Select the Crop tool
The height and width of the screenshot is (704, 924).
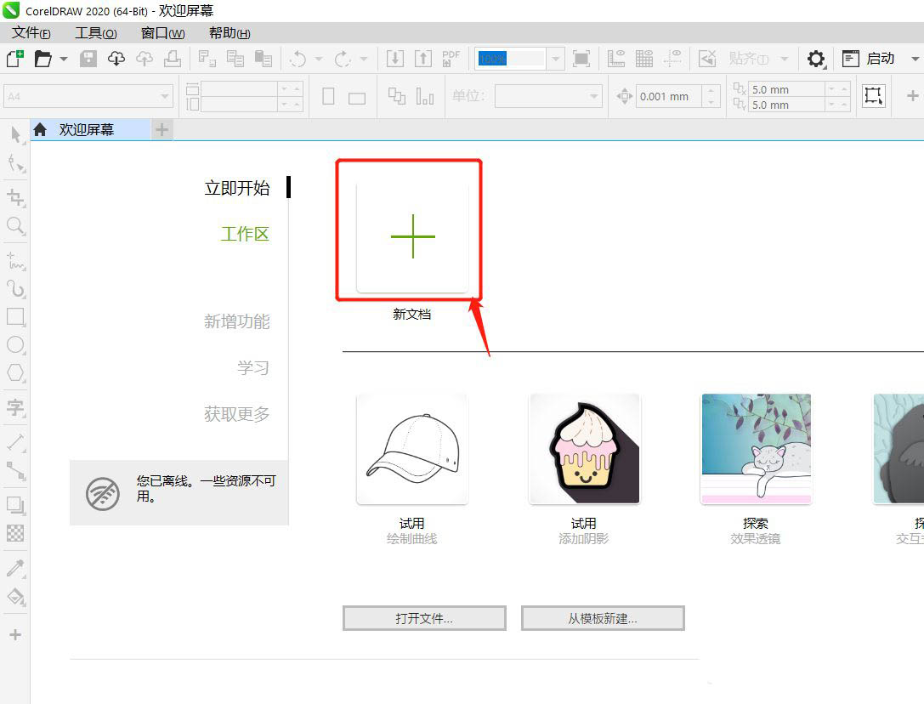click(15, 197)
